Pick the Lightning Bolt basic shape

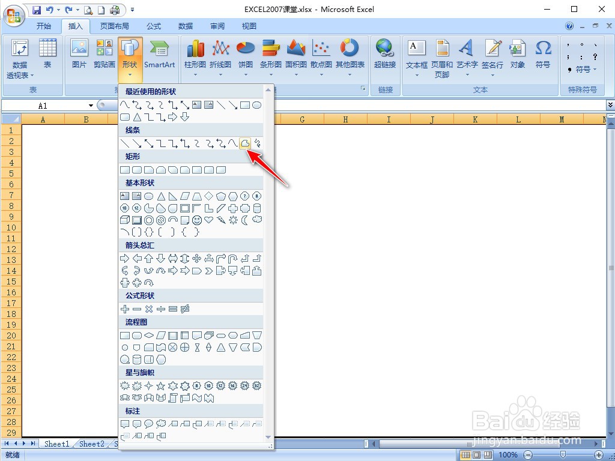coord(221,220)
